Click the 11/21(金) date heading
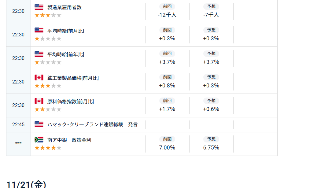 click(x=26, y=185)
